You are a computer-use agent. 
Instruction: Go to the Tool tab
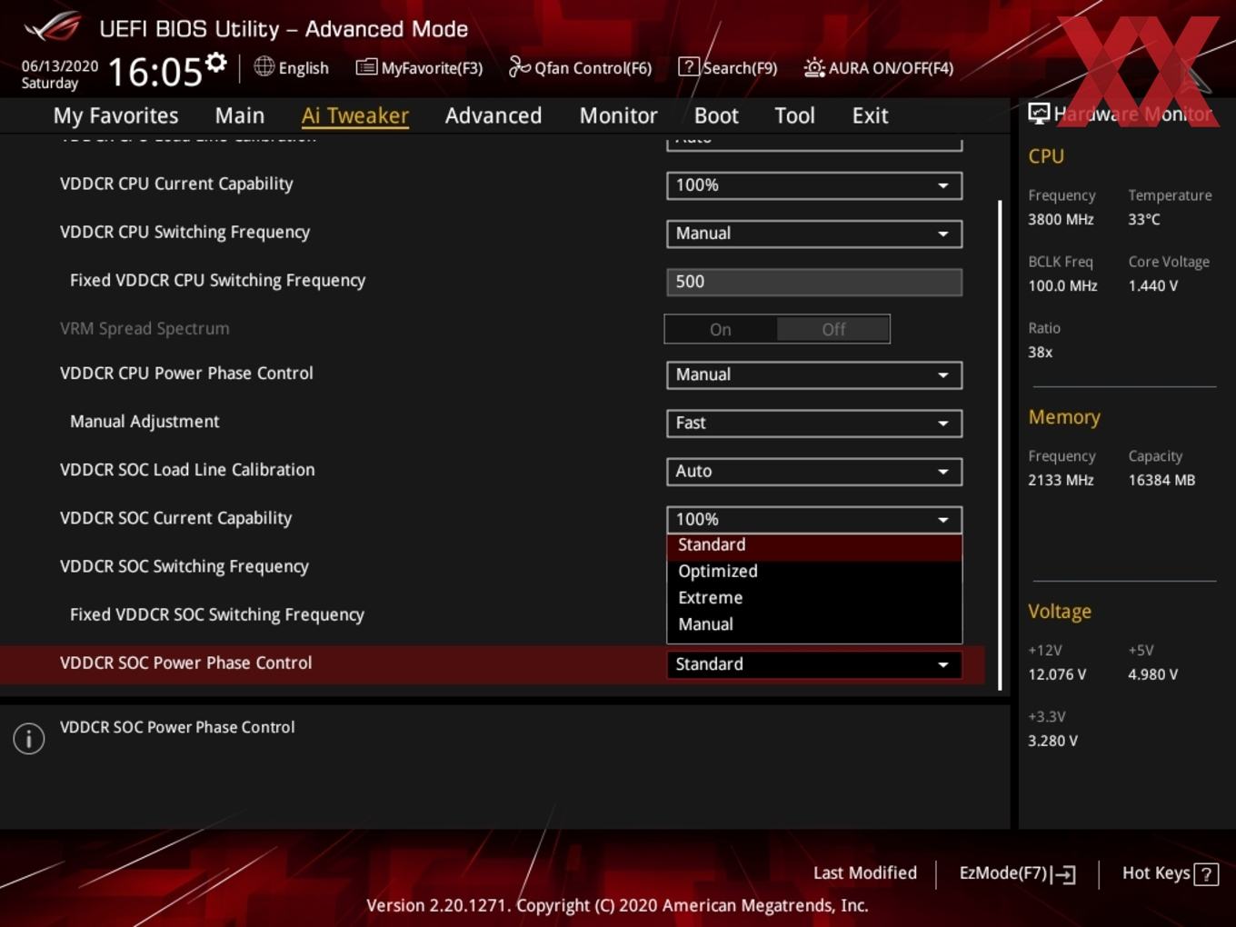click(794, 115)
